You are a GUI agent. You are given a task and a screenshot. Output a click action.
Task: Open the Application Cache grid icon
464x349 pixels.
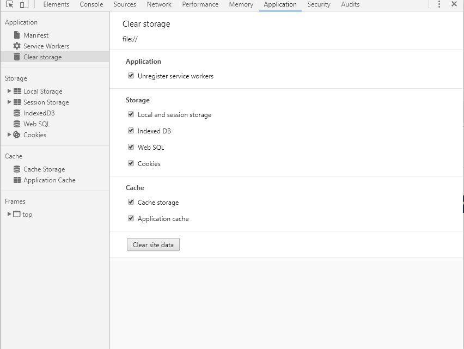pos(17,180)
